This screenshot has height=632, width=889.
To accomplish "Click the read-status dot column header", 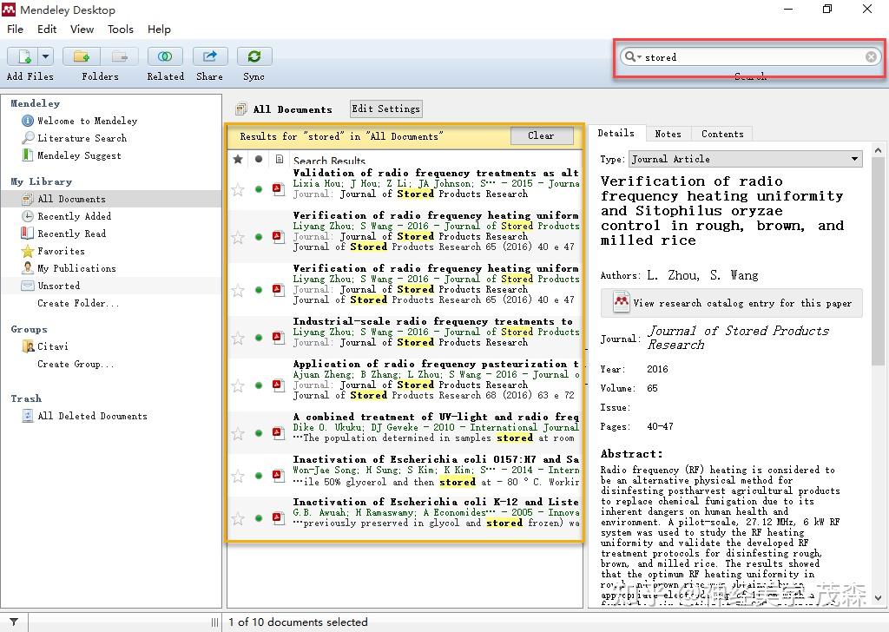I will (258, 159).
